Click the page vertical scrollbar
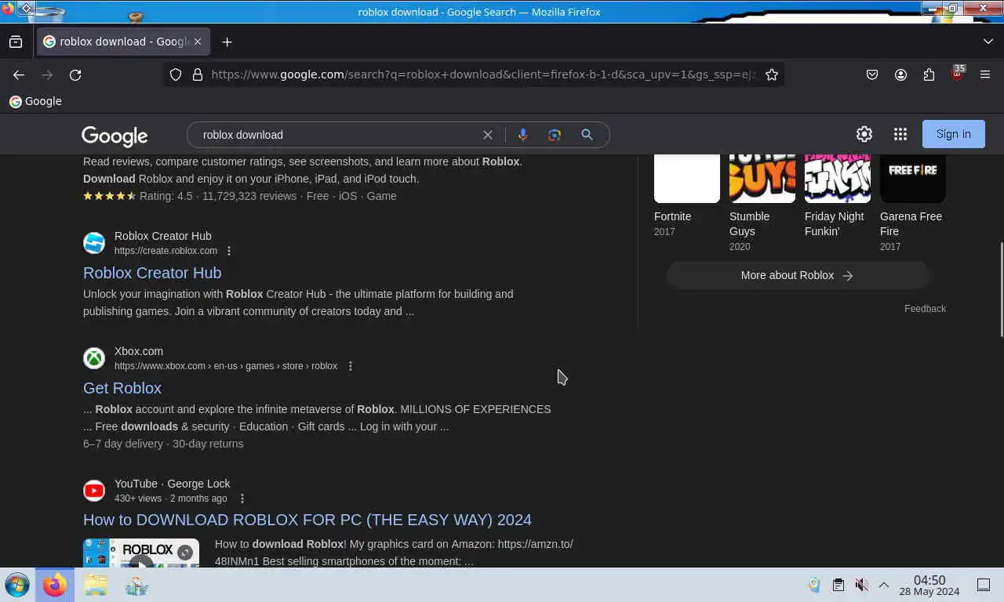 tap(1000, 290)
